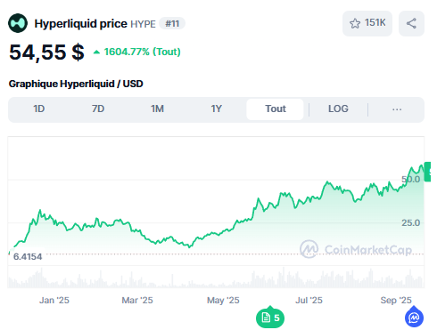
Task: Open the green news events marker with 5
Action: tap(270, 318)
